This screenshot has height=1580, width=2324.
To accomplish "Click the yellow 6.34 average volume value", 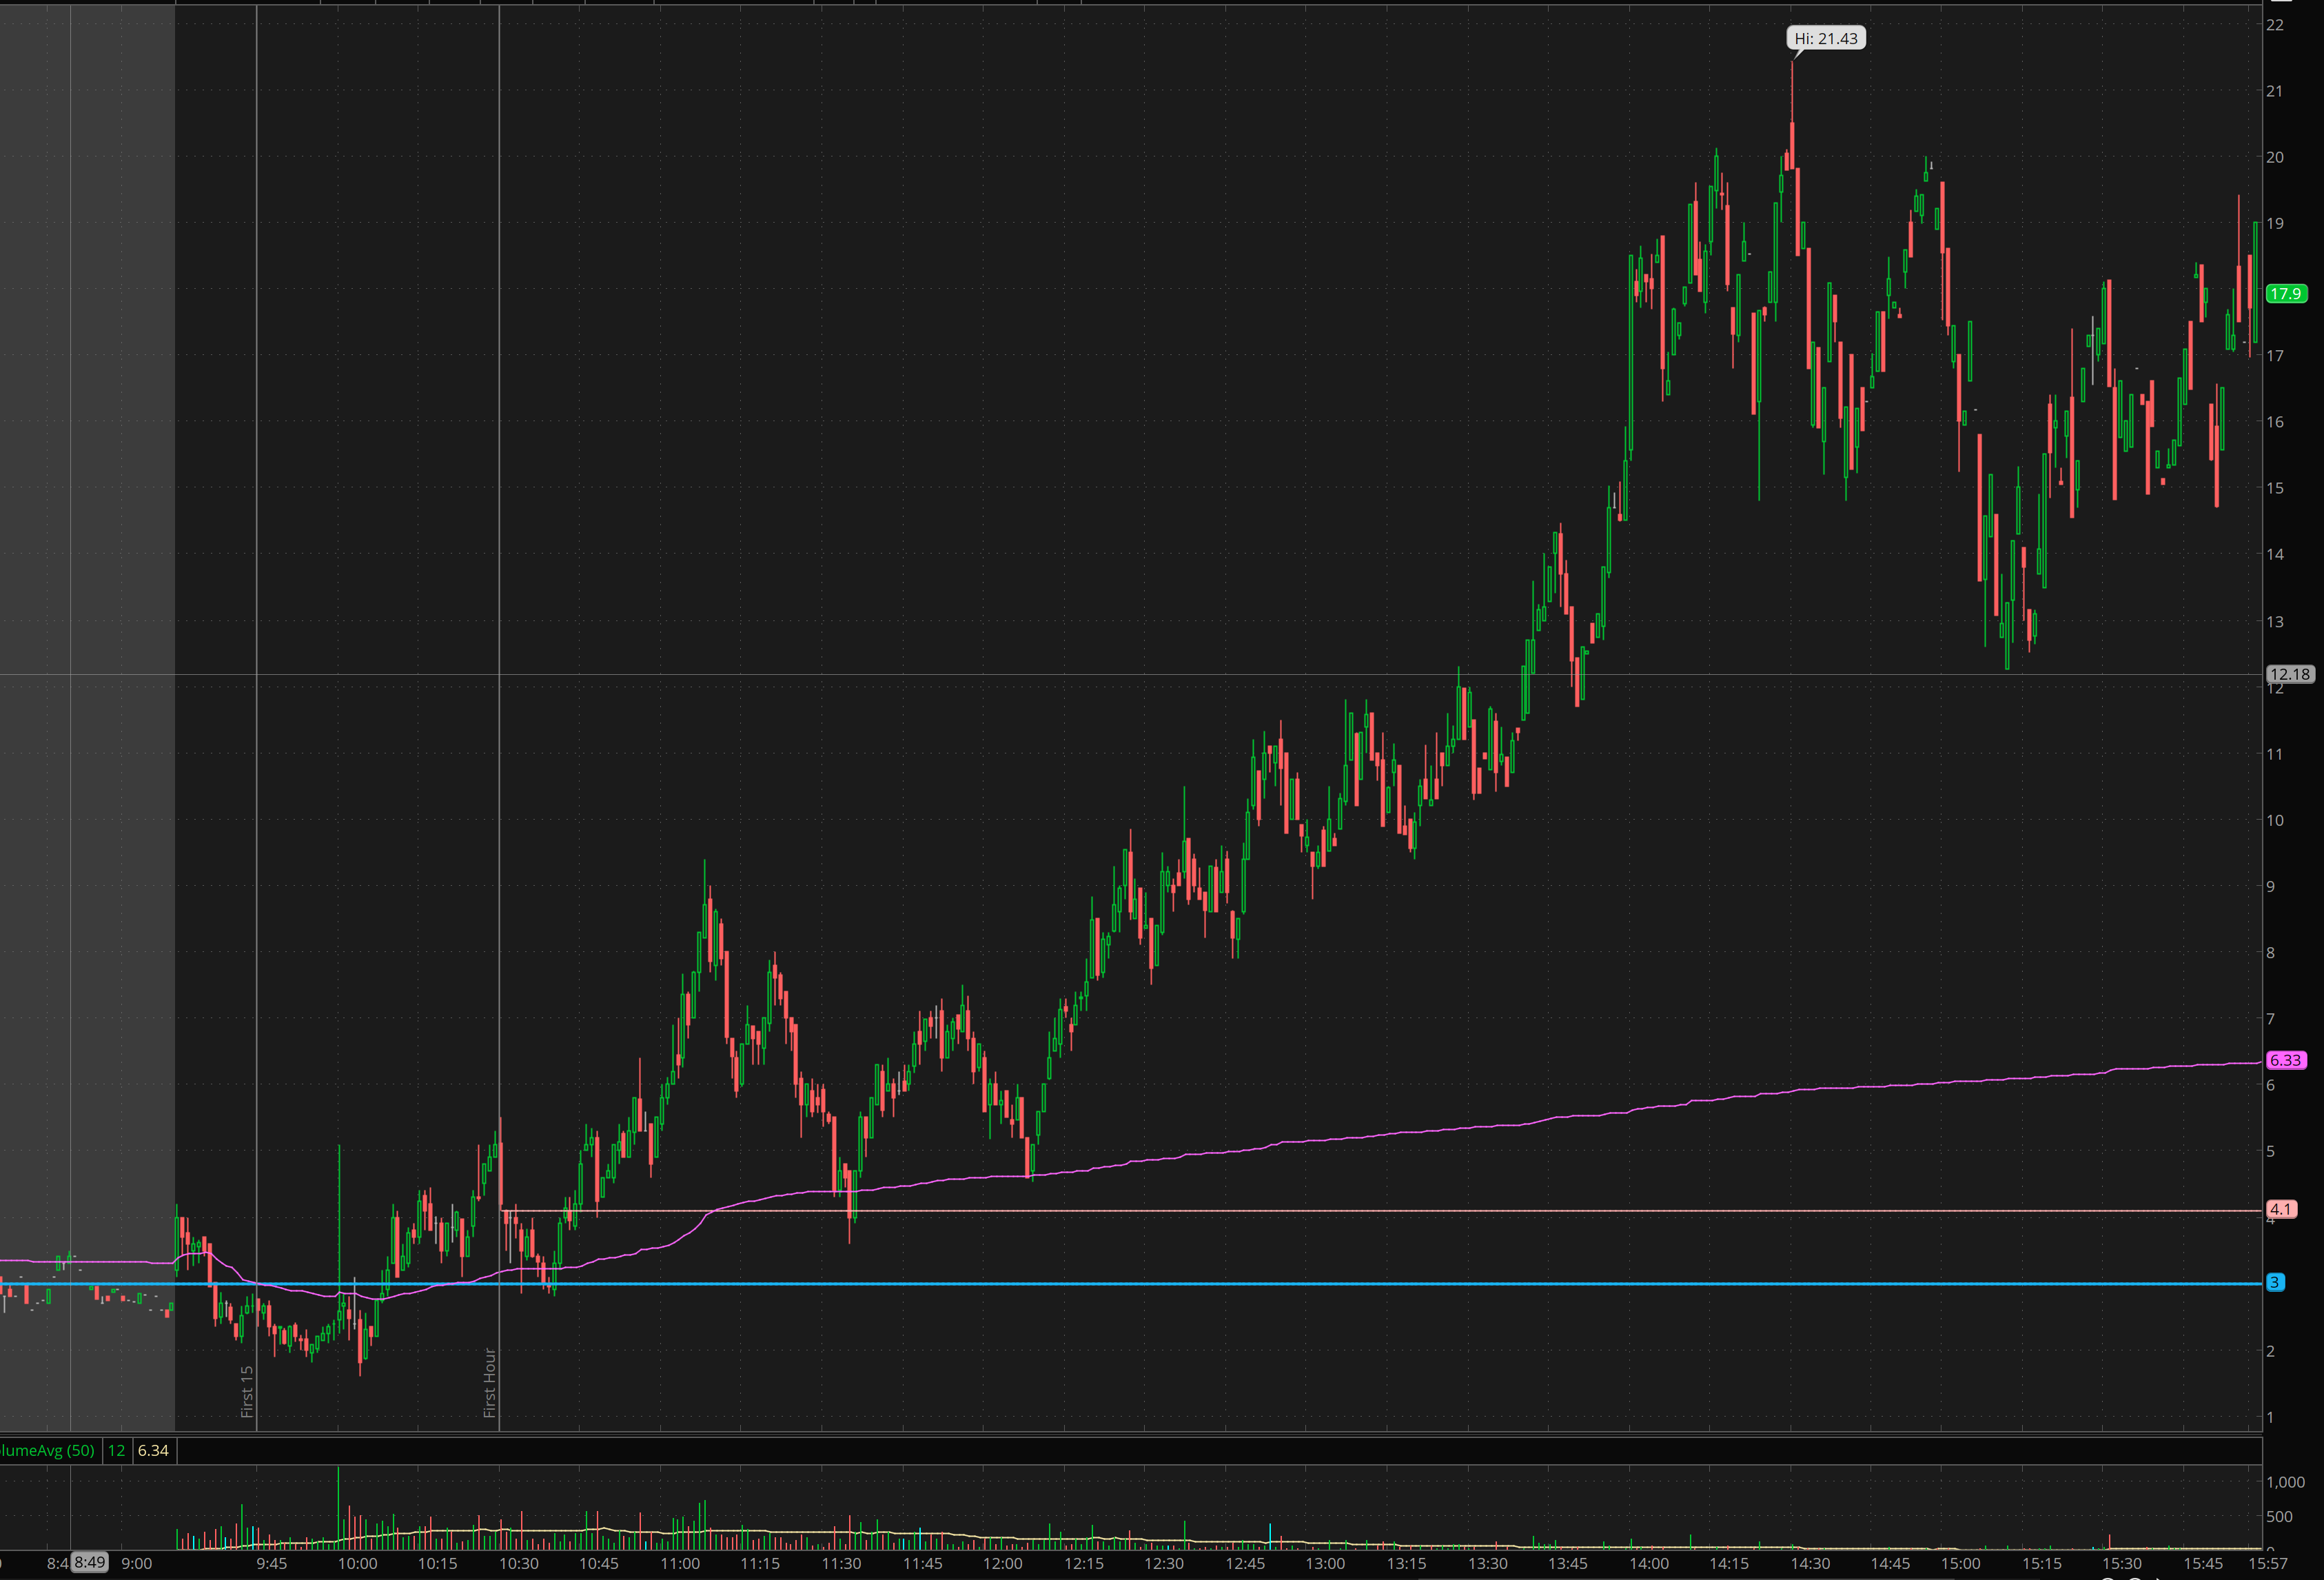I will (153, 1450).
